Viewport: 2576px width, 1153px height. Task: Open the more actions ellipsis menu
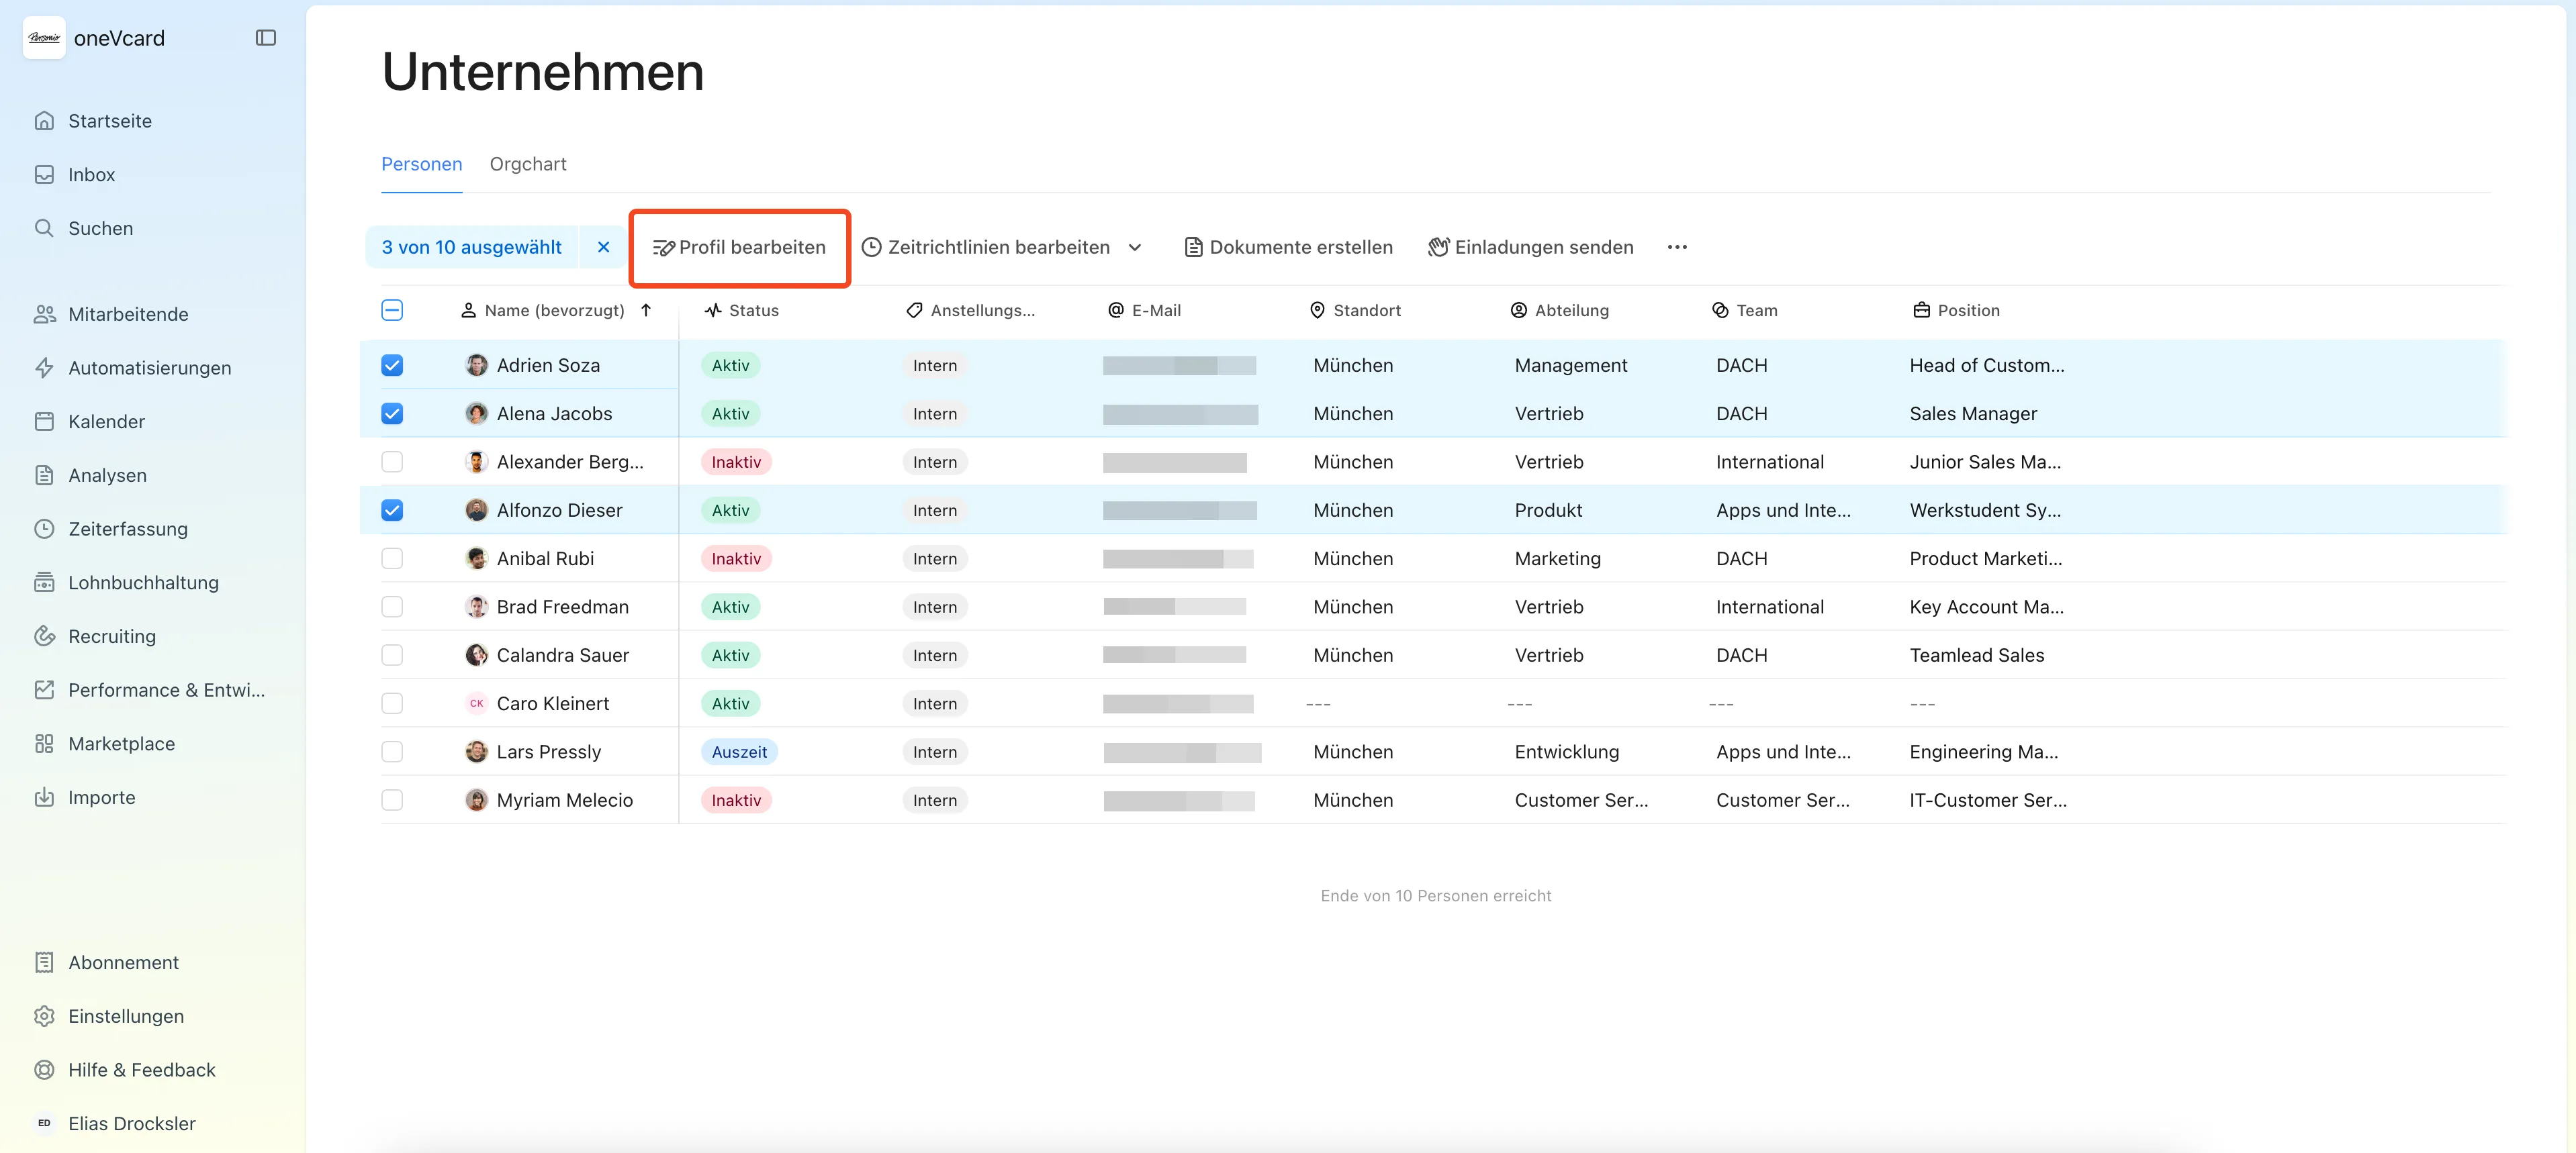(1677, 248)
